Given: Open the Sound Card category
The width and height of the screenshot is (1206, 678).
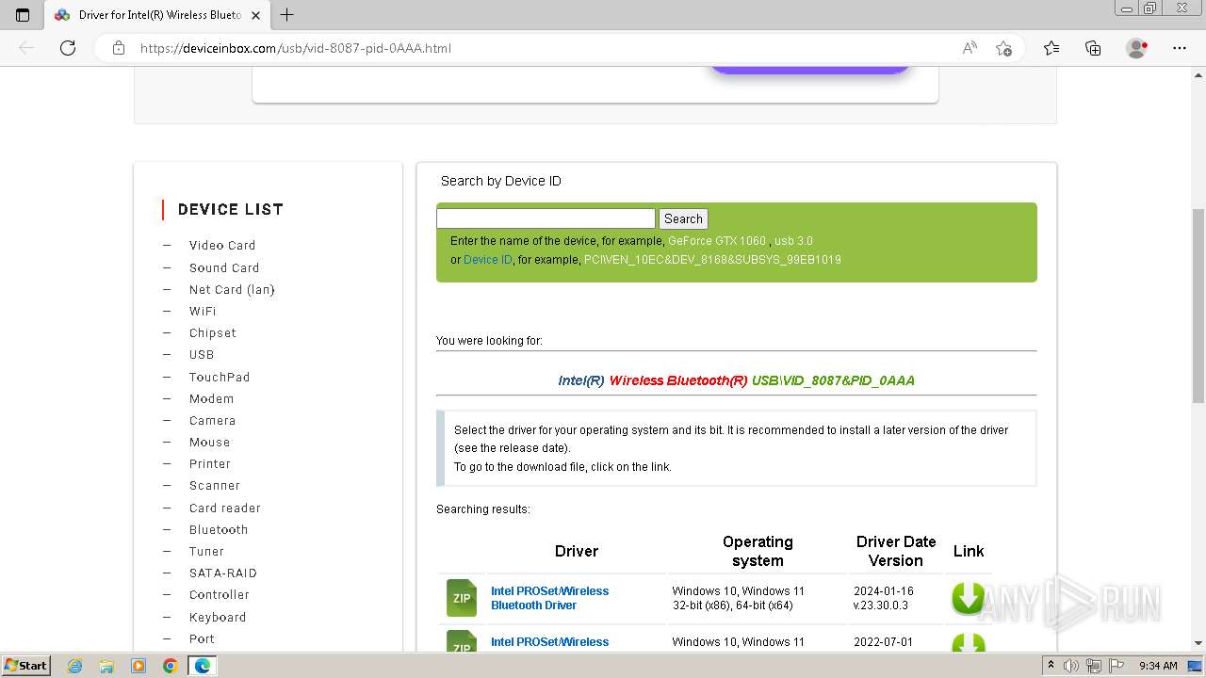Looking at the screenshot, I should (x=224, y=267).
